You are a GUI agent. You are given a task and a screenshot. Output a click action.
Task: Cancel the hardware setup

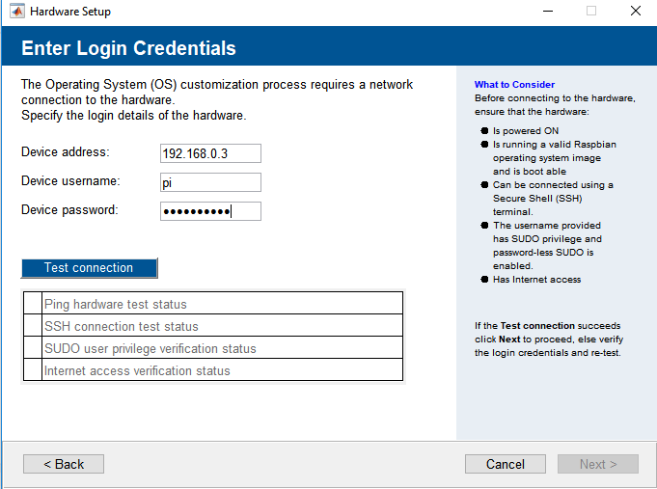(505, 464)
